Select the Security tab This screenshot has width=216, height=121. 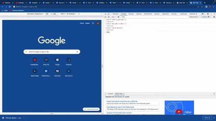point(174,14)
